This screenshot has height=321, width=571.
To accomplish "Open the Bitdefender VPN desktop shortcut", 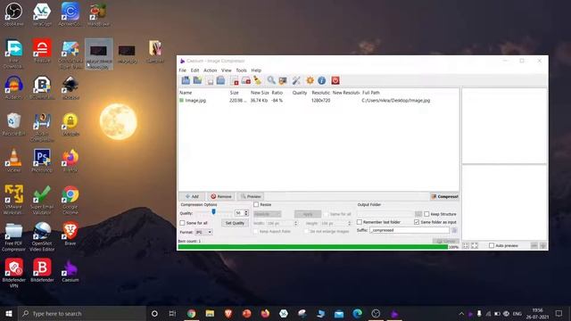I will coord(14,274).
